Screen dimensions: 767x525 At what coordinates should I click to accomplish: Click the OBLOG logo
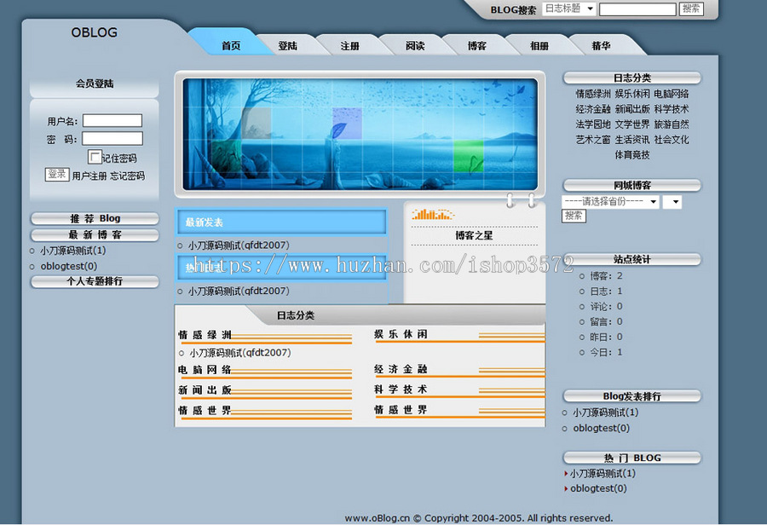coord(94,32)
